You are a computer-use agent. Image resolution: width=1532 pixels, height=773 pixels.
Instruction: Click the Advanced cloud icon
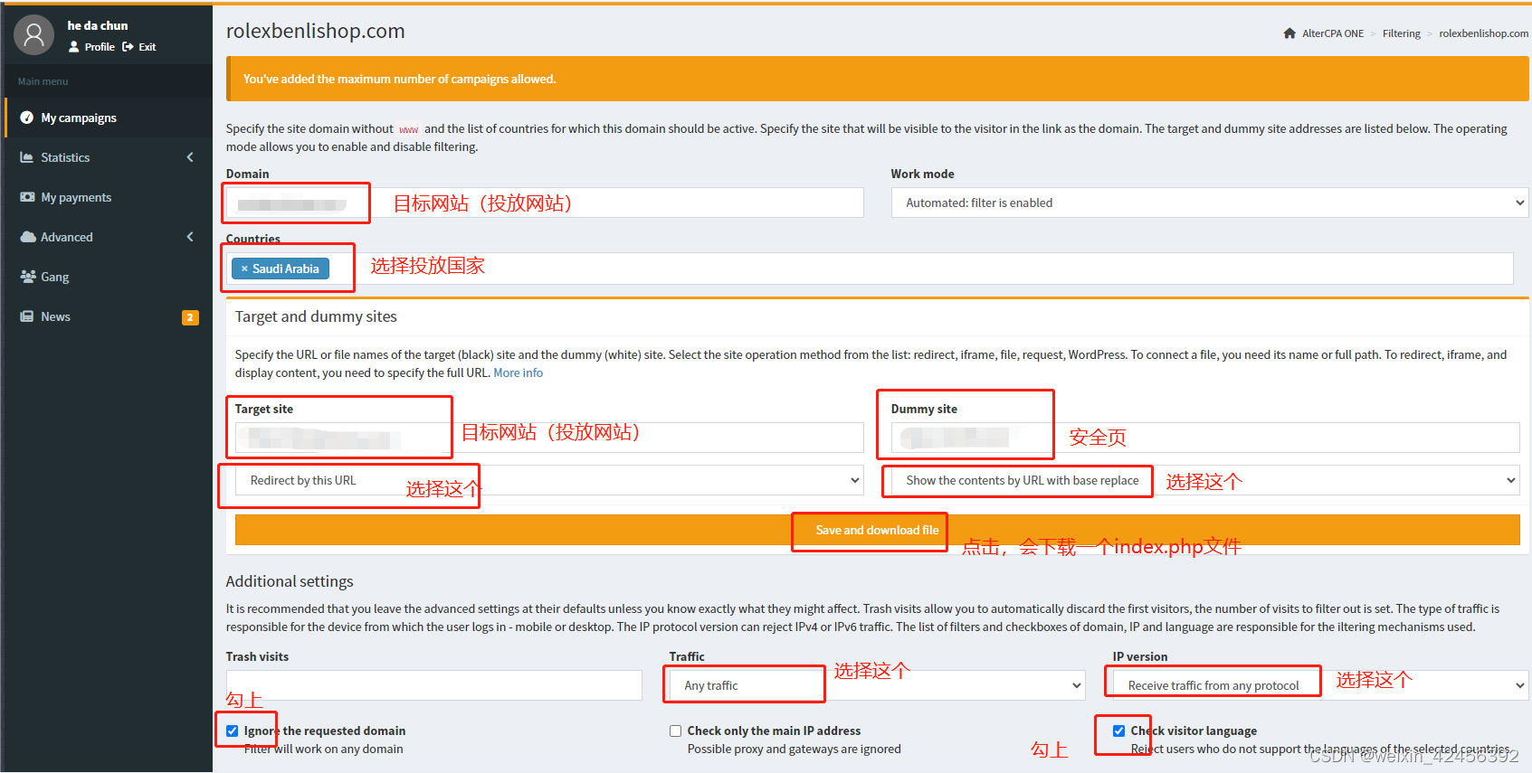[x=28, y=237]
